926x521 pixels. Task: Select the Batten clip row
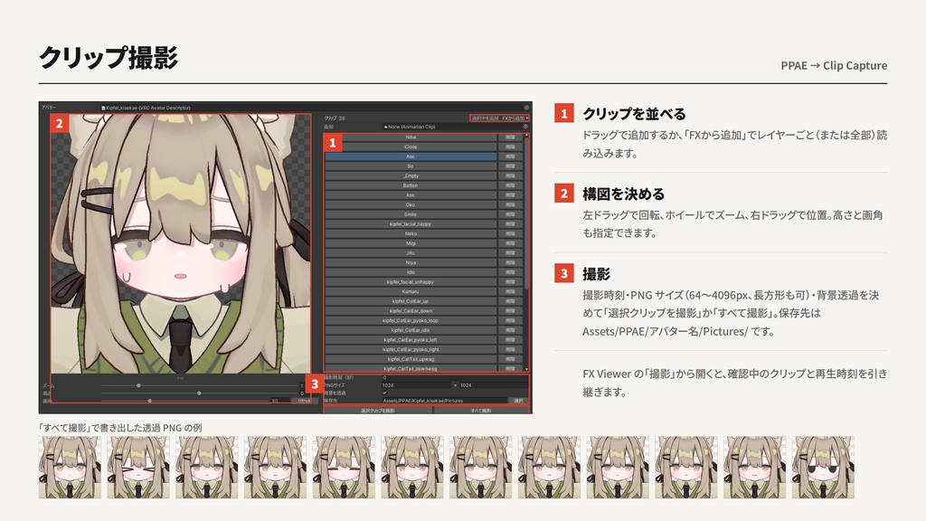point(411,185)
